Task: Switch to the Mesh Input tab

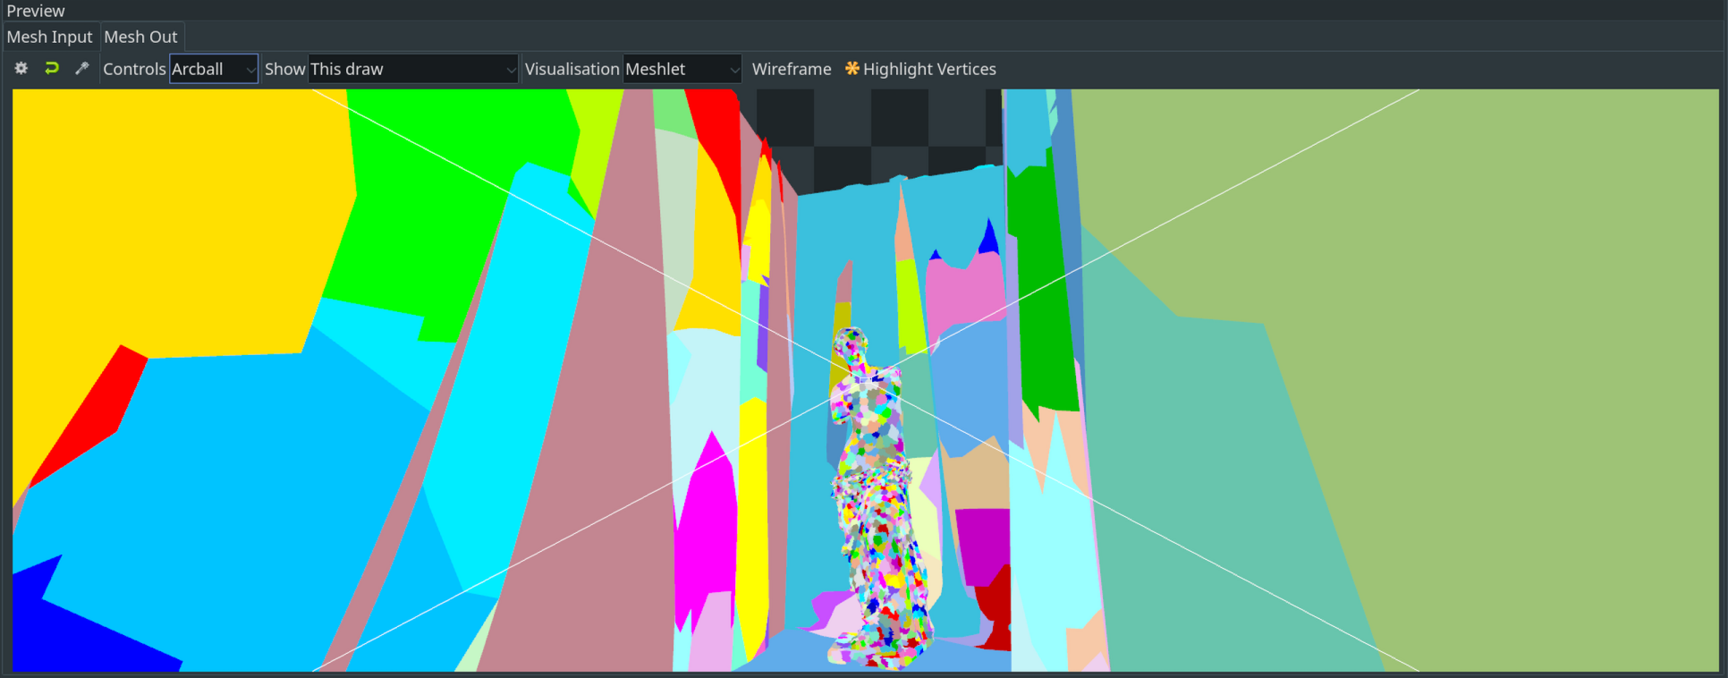Action: (50, 37)
